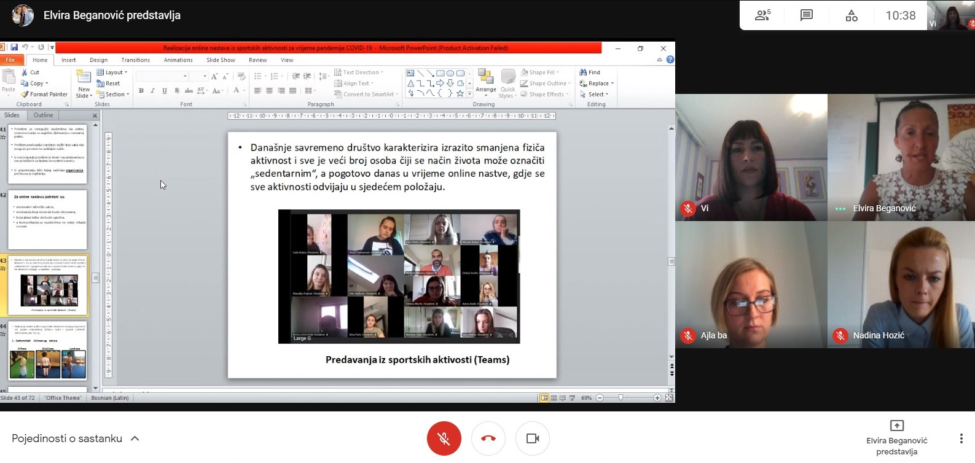Toggle bold text formatting
This screenshot has width=975, height=463.
[x=141, y=91]
